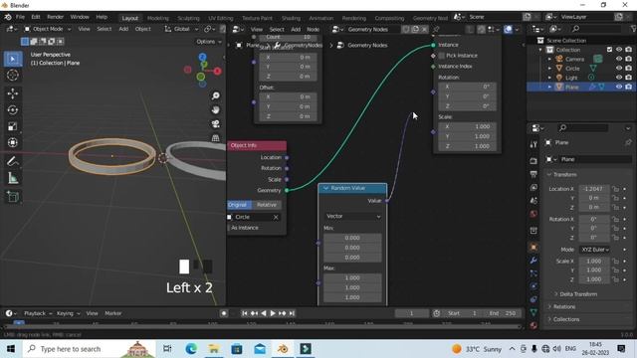This screenshot has width=637, height=358.
Task: Hide the Plane object in outliner
Action: [619, 87]
